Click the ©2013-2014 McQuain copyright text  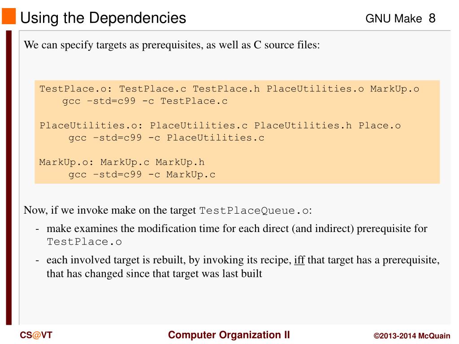point(412,335)
